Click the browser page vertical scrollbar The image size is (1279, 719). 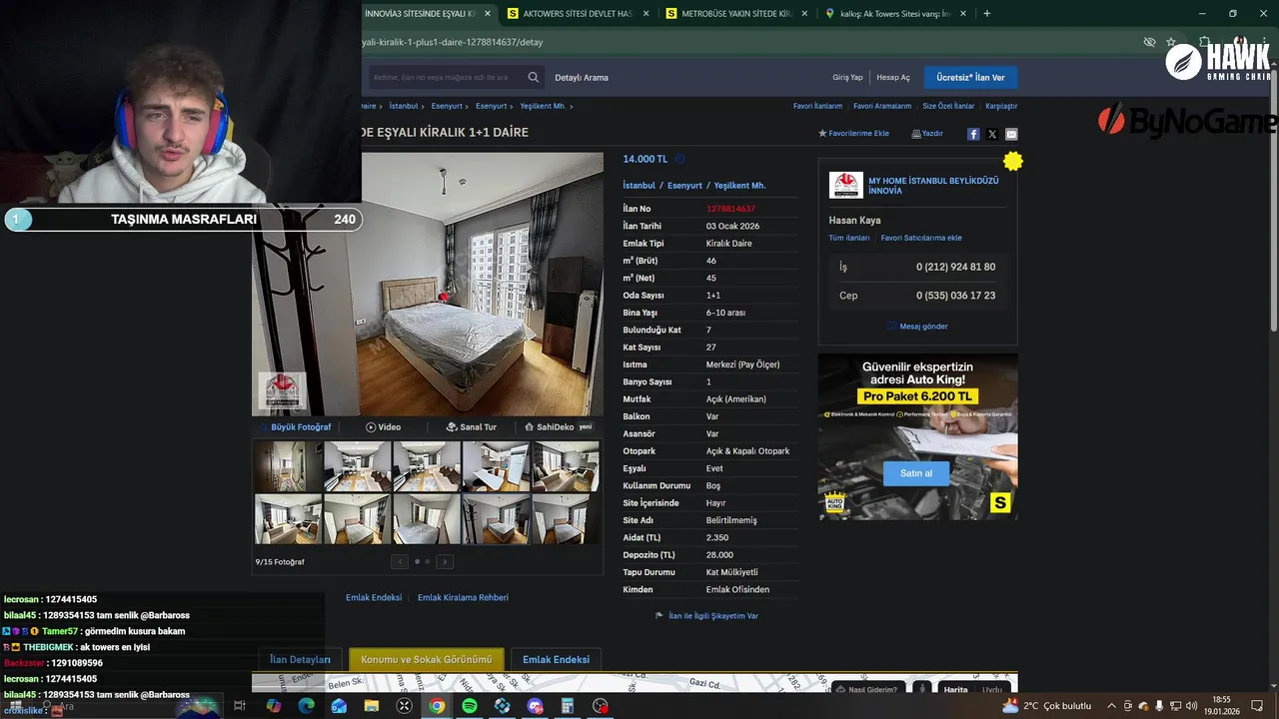1273,200
